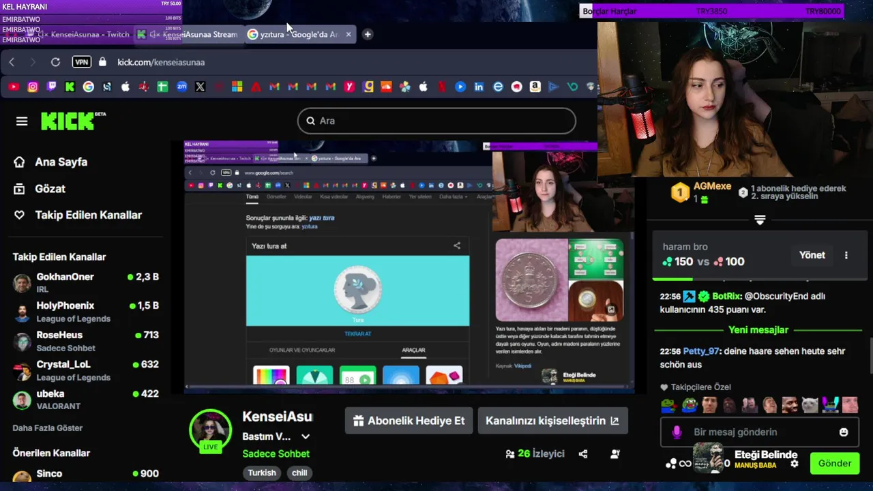Click the green 150 poll option
Screen dimensions: 873x491
678,262
